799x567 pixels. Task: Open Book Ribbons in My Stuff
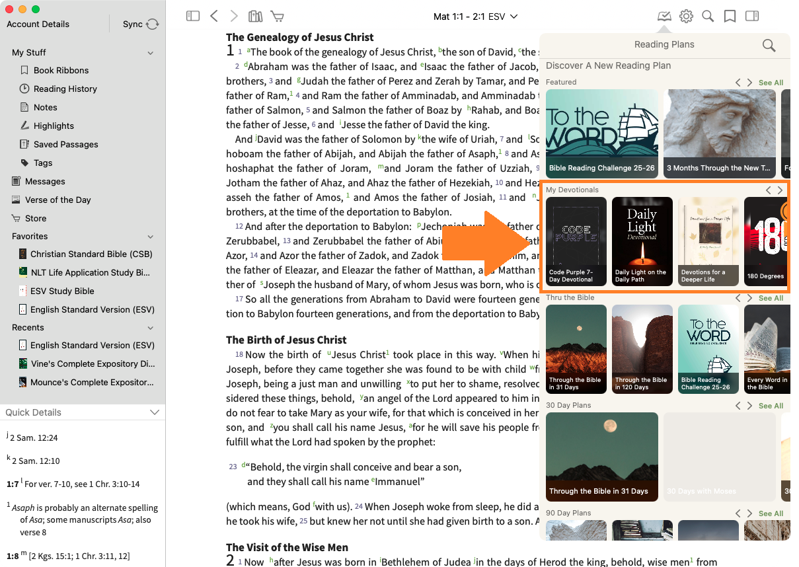pos(61,70)
